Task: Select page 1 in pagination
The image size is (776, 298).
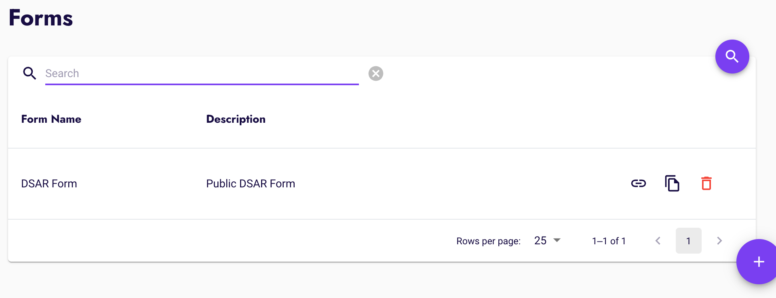Action: tap(688, 240)
